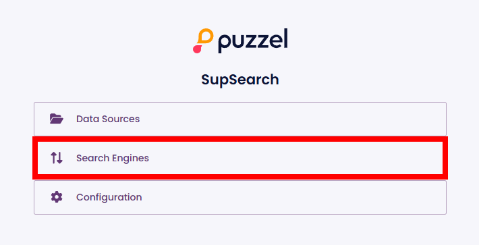The image size is (479, 245).
Task: Click the SupSearch heading
Action: [x=239, y=80]
